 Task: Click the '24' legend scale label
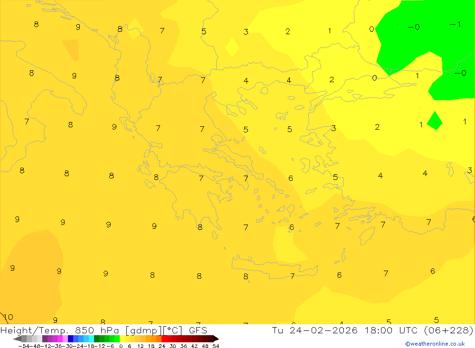tap(162, 346)
